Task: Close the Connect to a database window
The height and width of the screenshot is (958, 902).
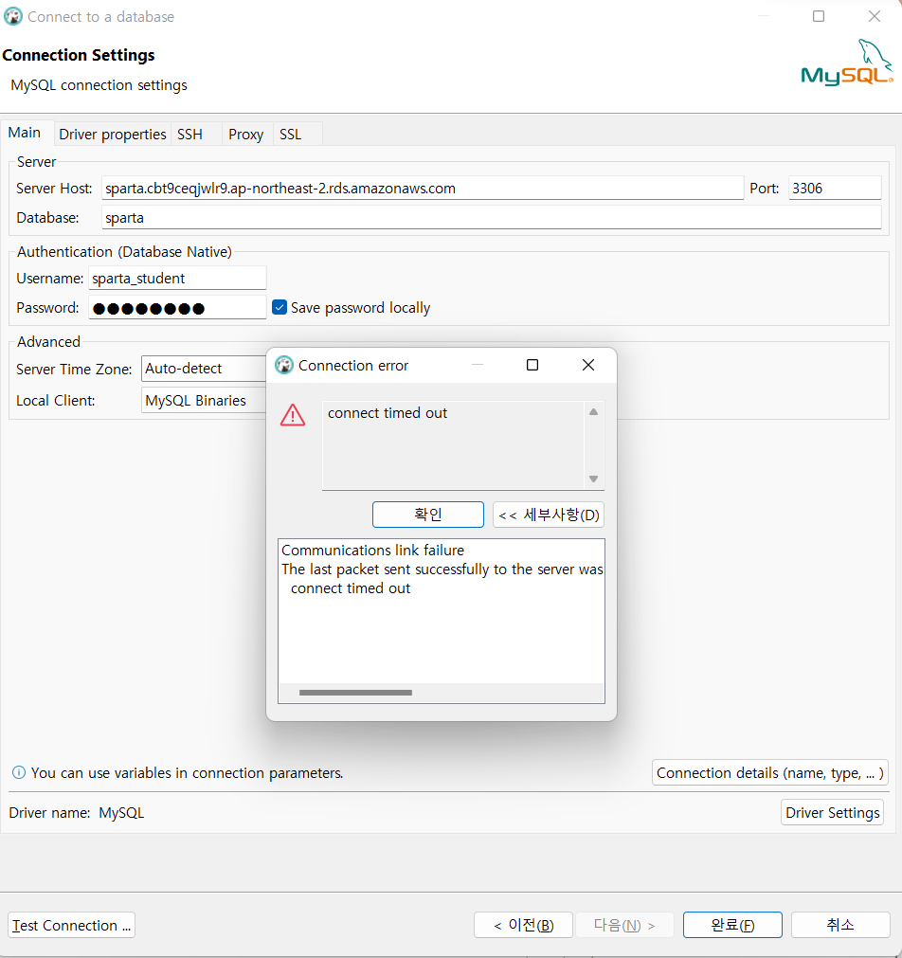Action: (x=875, y=16)
